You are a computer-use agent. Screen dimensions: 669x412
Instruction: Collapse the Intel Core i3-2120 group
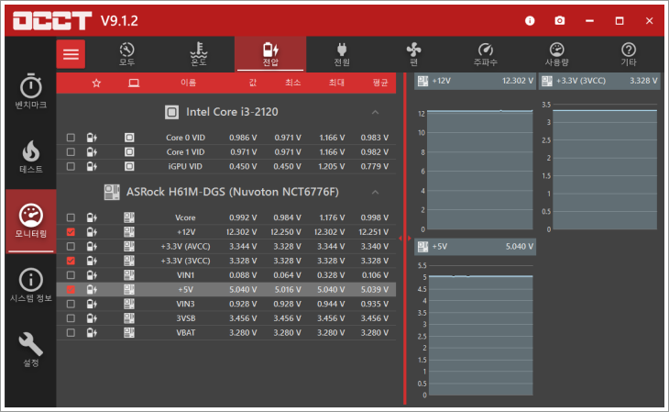(375, 112)
